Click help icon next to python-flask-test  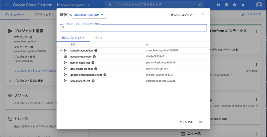(x=93, y=63)
